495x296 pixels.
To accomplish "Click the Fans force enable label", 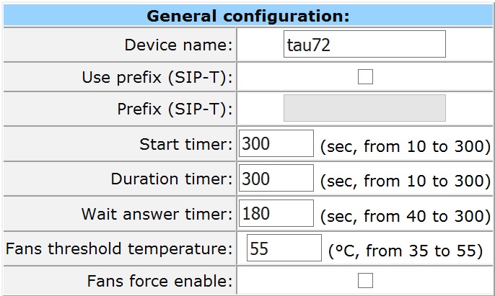I will 159,281.
